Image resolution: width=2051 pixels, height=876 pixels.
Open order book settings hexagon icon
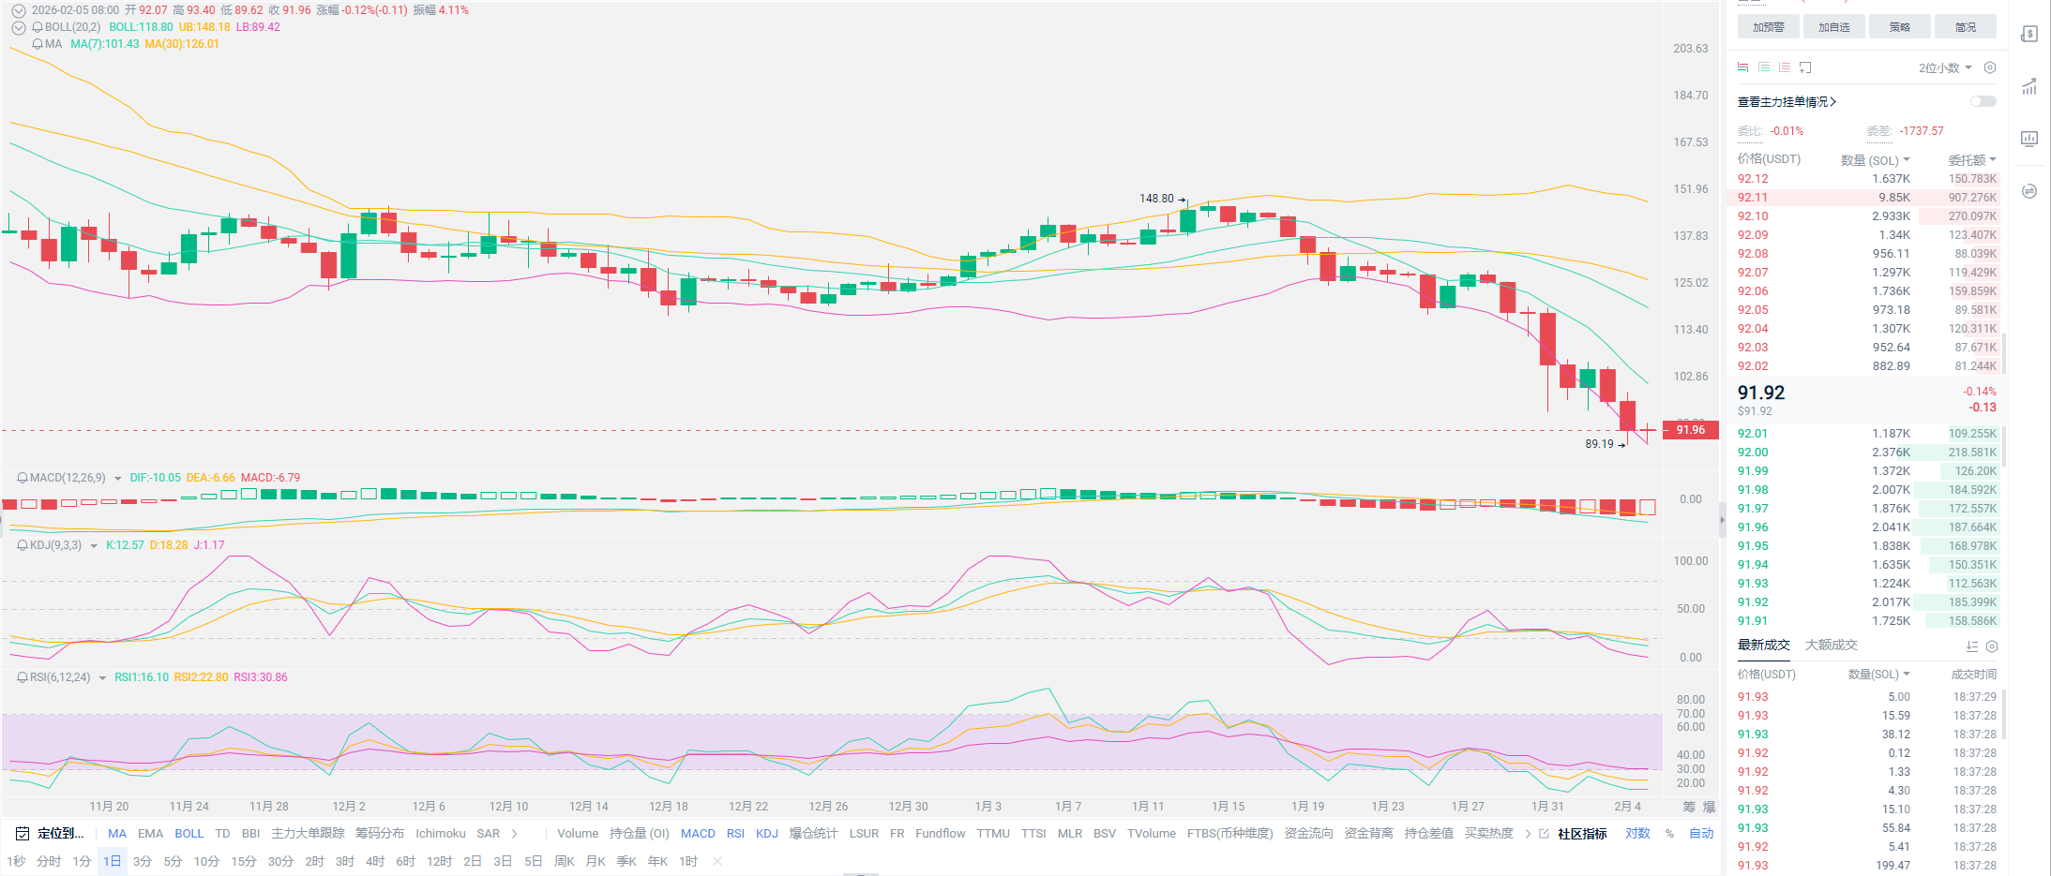(1990, 67)
